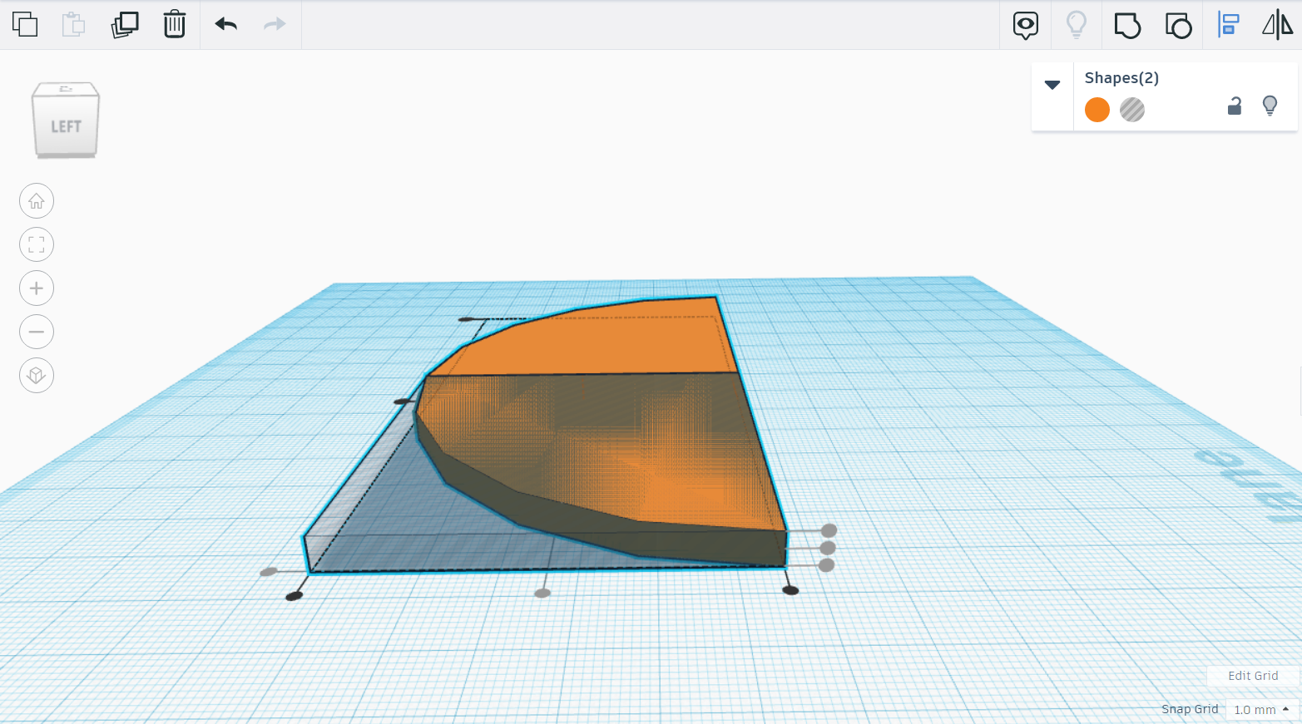This screenshot has width=1302, height=724.
Task: Ungroup the selected shapes
Action: point(1178,25)
